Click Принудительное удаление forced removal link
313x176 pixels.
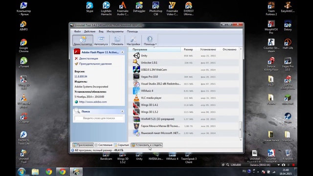[x=95, y=64]
